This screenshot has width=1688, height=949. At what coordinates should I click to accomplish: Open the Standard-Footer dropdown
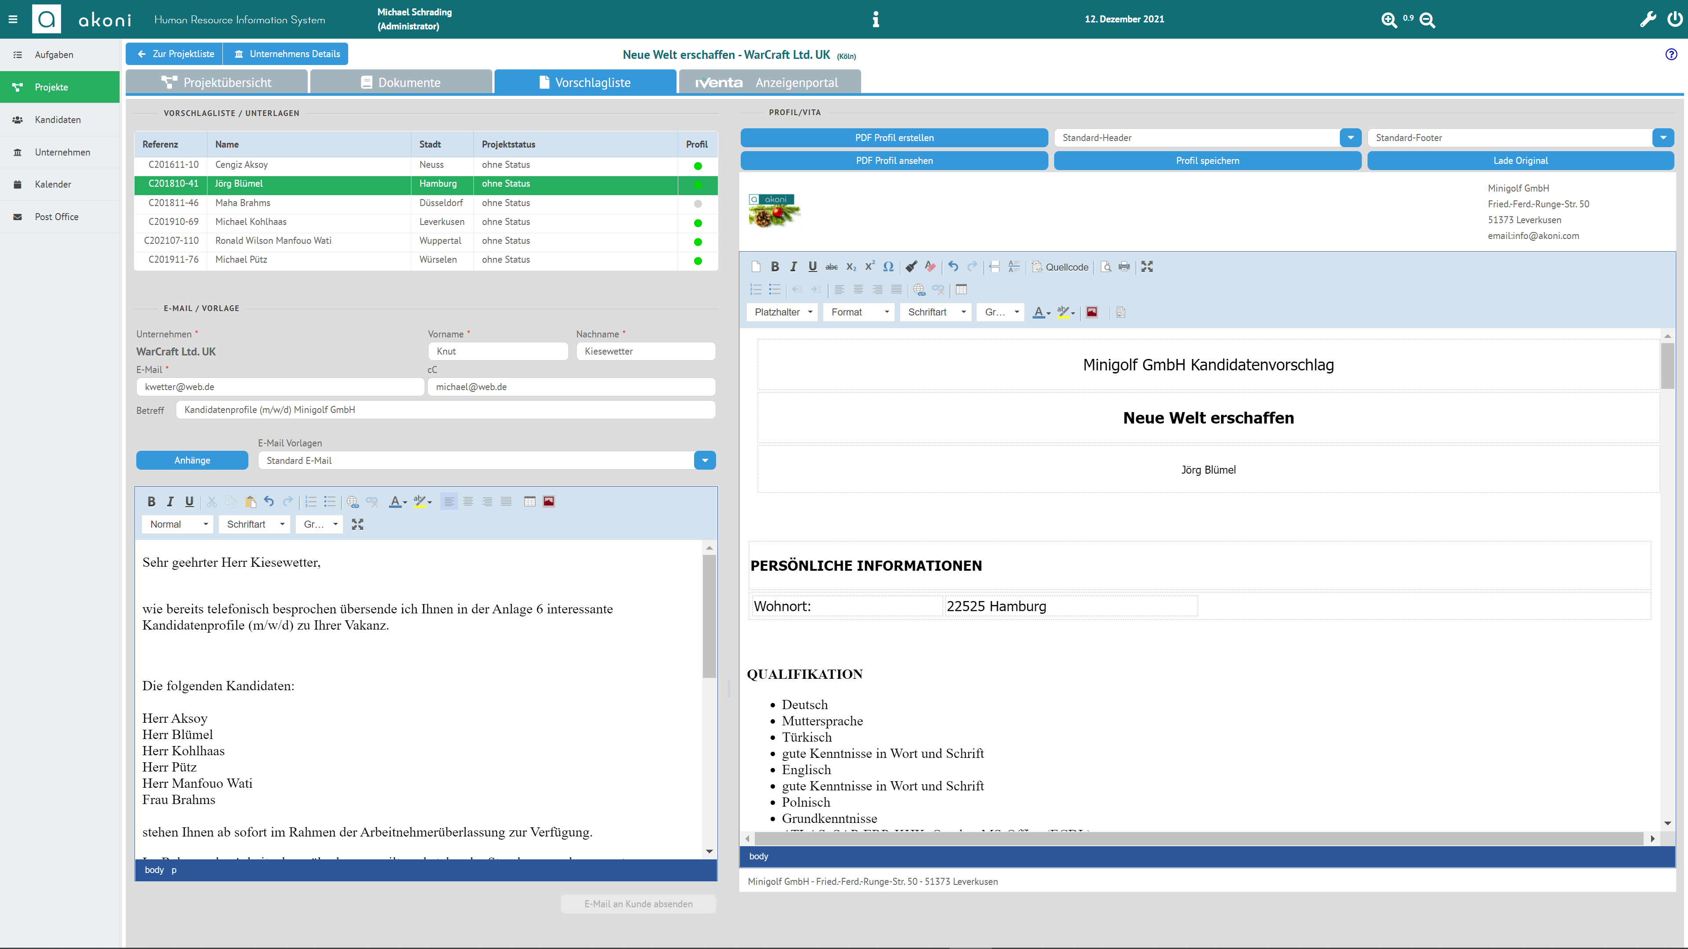click(x=1663, y=138)
